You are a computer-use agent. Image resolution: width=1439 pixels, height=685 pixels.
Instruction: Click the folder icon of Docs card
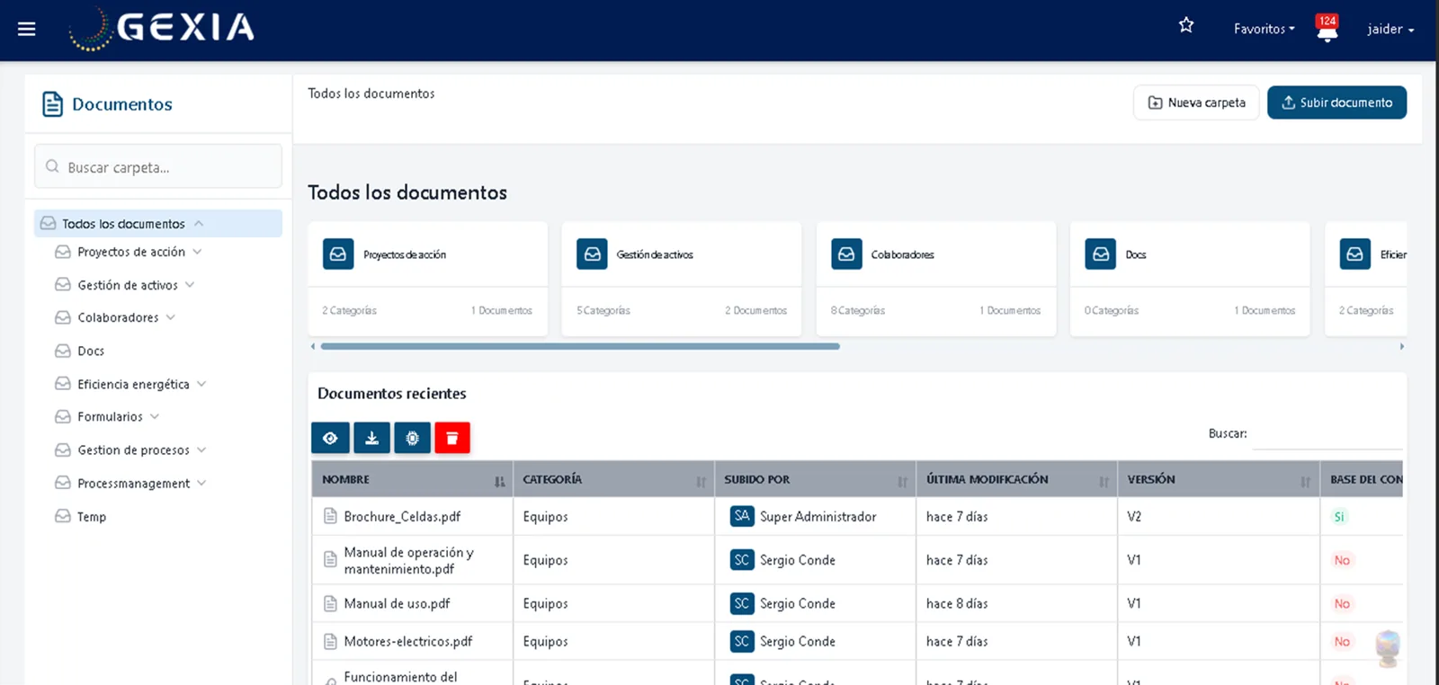pos(1101,254)
